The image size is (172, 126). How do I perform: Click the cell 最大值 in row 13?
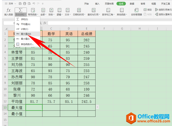17,108
